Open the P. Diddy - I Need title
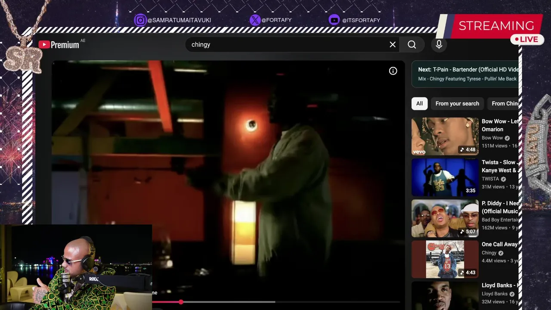 click(x=500, y=207)
